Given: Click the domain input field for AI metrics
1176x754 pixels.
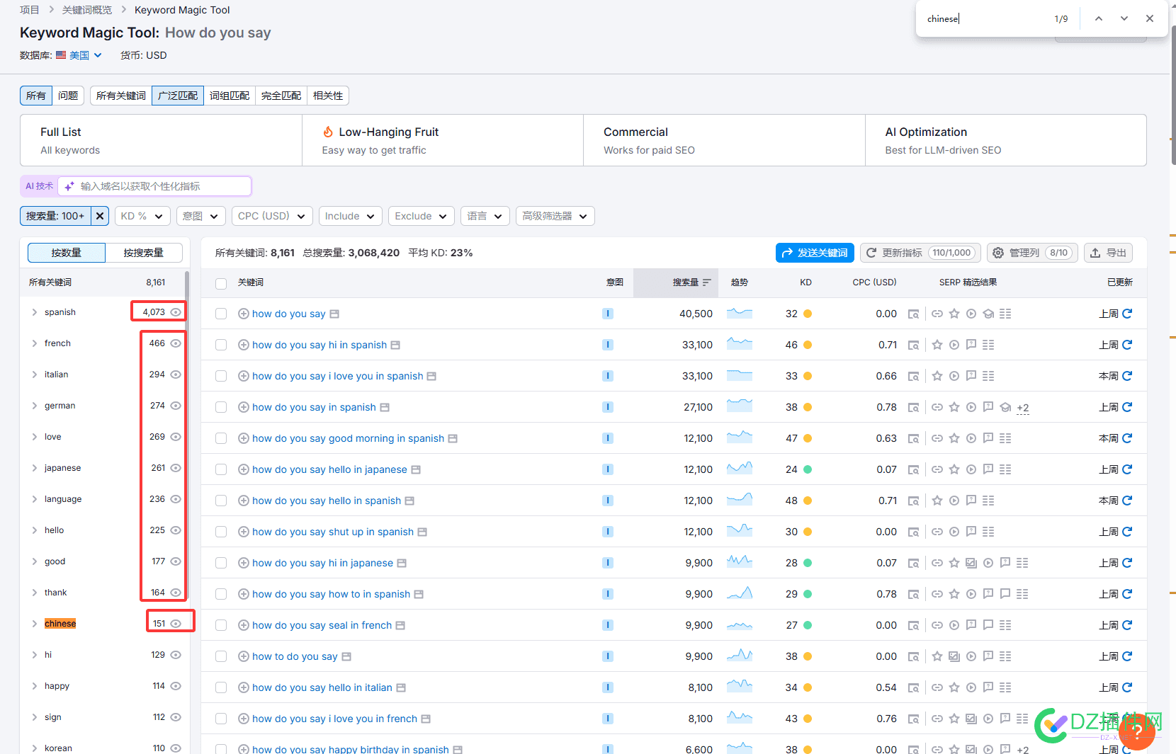Looking at the screenshot, I should (154, 186).
